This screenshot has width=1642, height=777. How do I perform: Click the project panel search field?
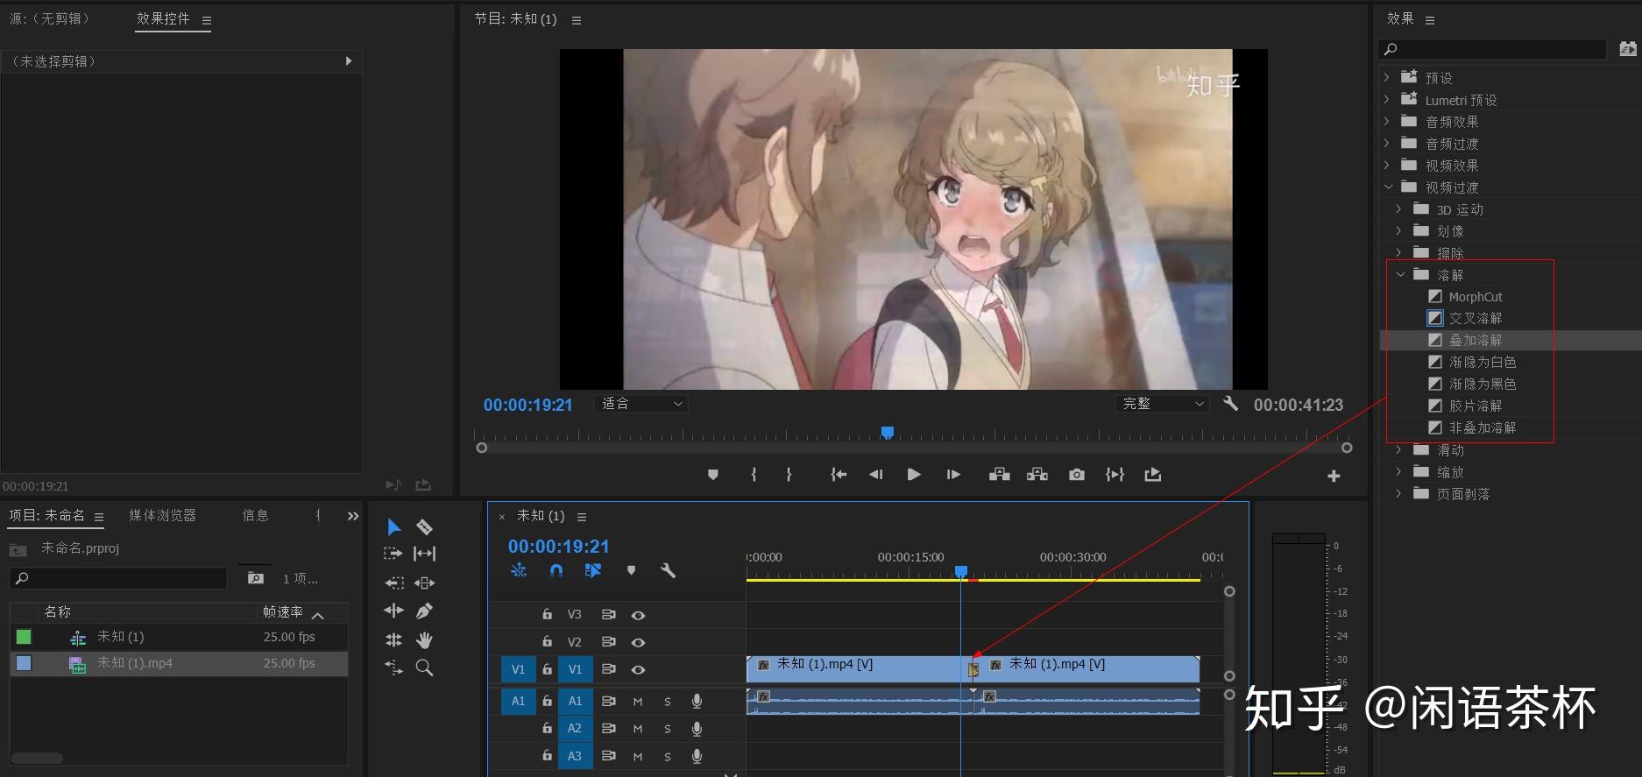click(x=118, y=578)
